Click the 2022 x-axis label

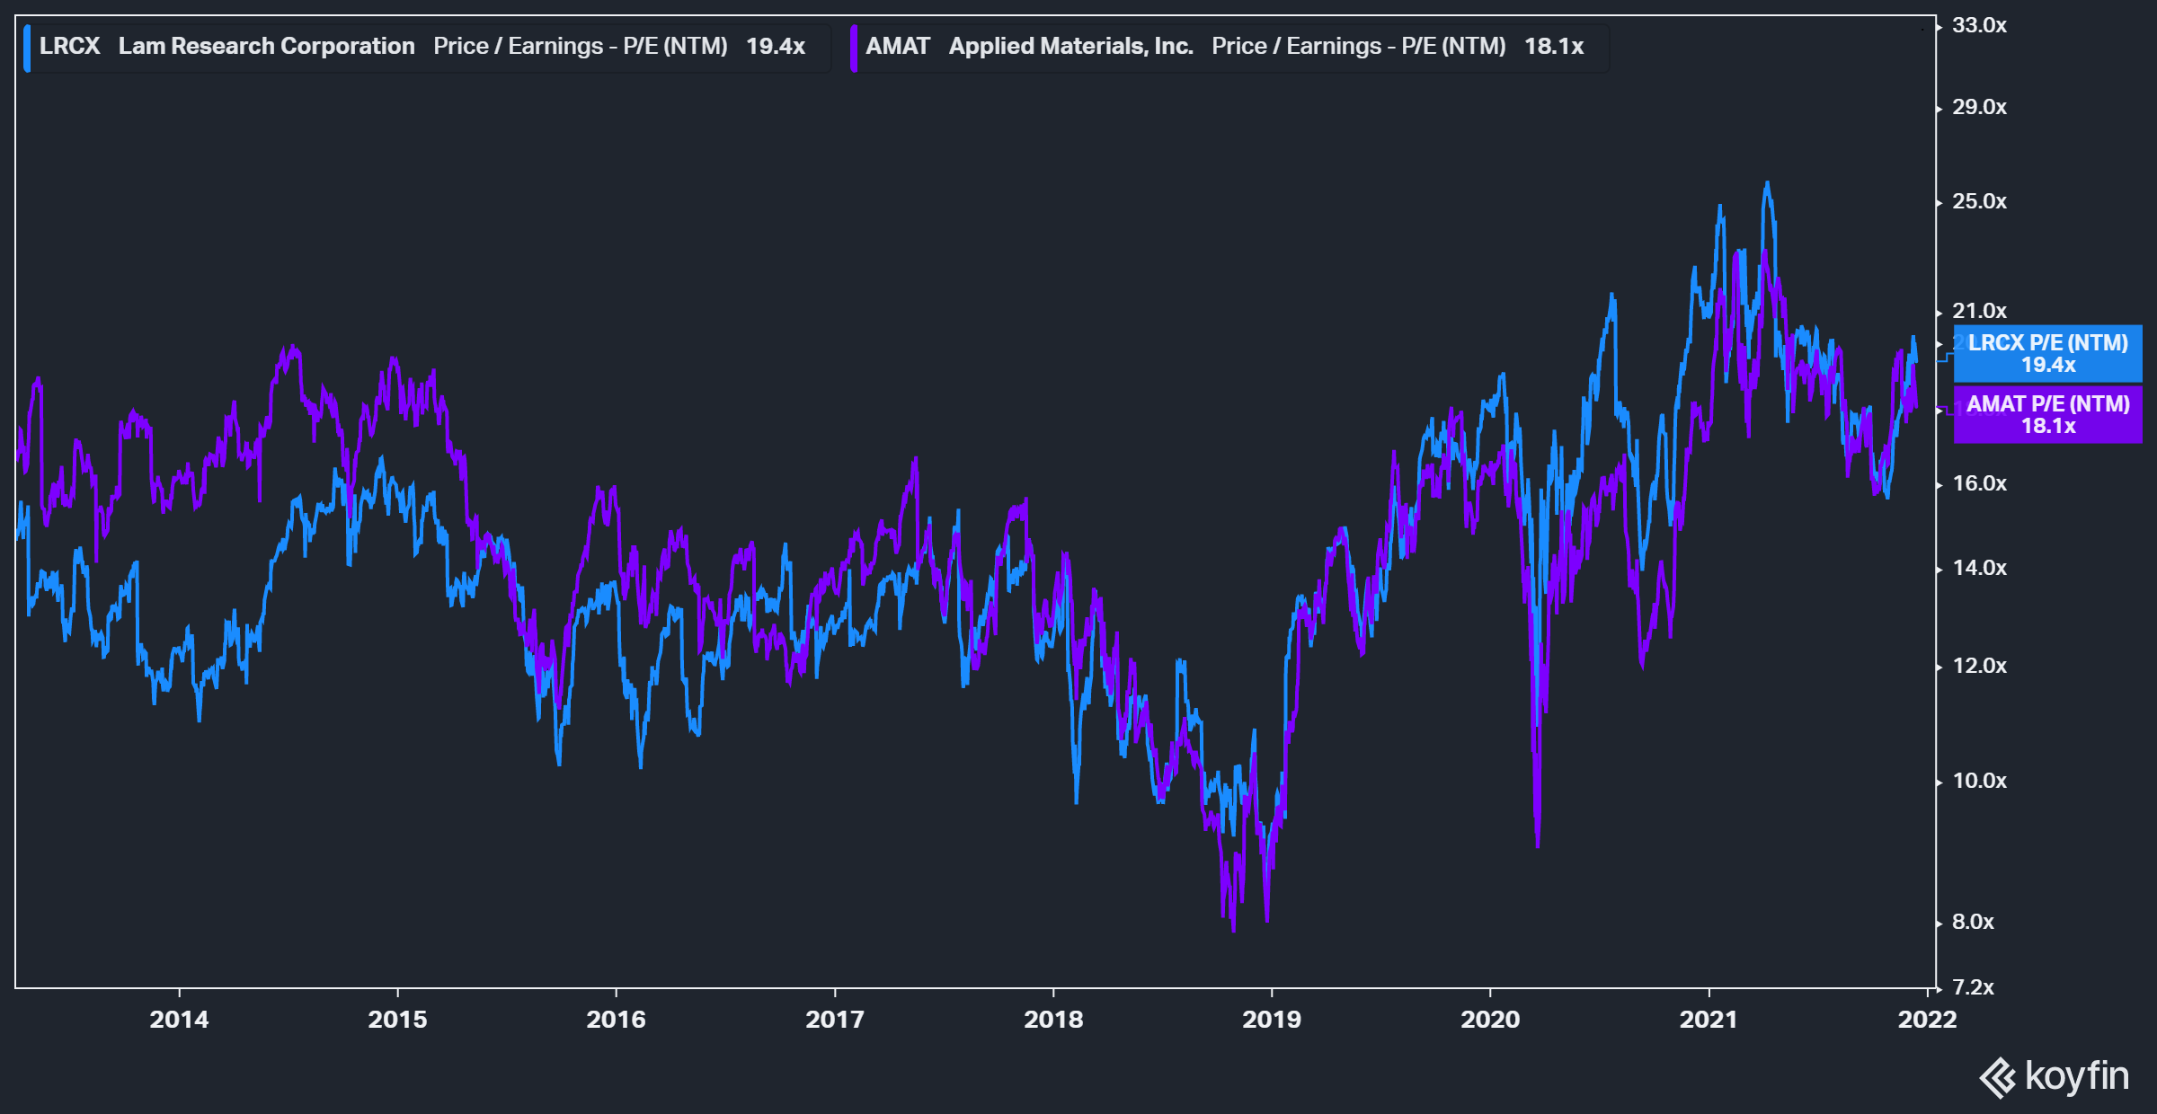(1927, 1019)
